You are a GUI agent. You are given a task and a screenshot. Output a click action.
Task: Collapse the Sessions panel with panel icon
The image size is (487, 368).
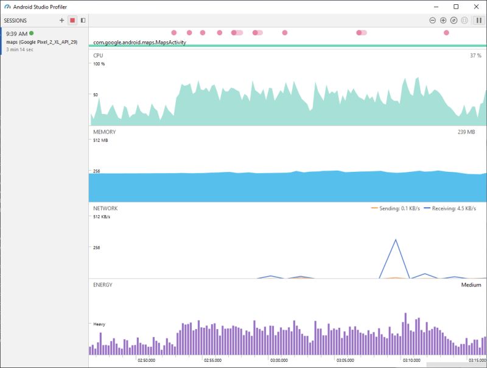pos(83,20)
